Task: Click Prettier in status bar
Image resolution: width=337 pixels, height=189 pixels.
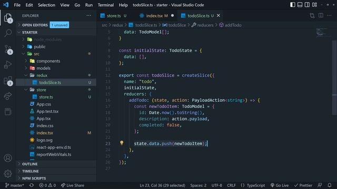Action: click(x=303, y=185)
